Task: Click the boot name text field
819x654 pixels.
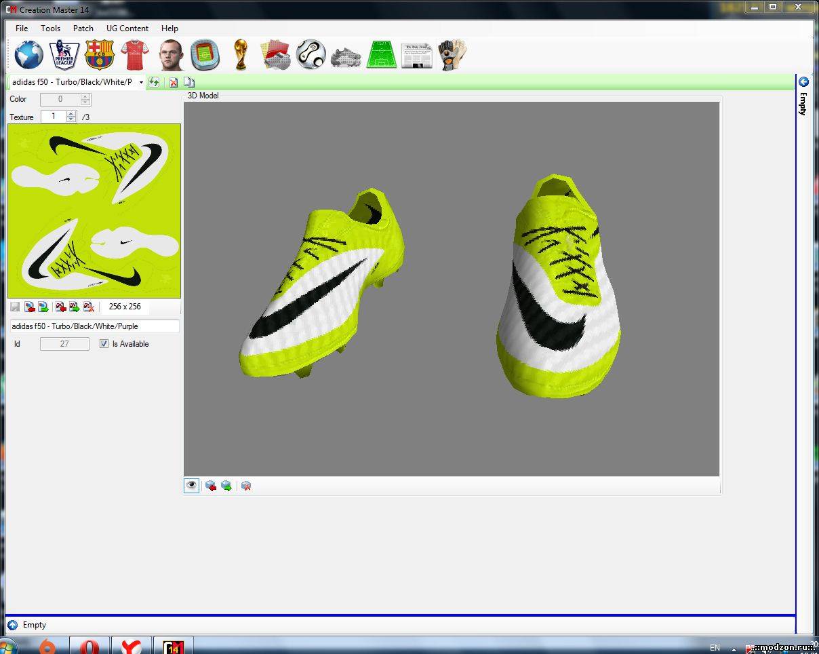Action: (94, 326)
